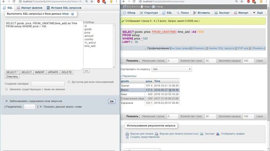Click Версия для печати print icon link
270x151 pixels.
click(x=140, y=134)
